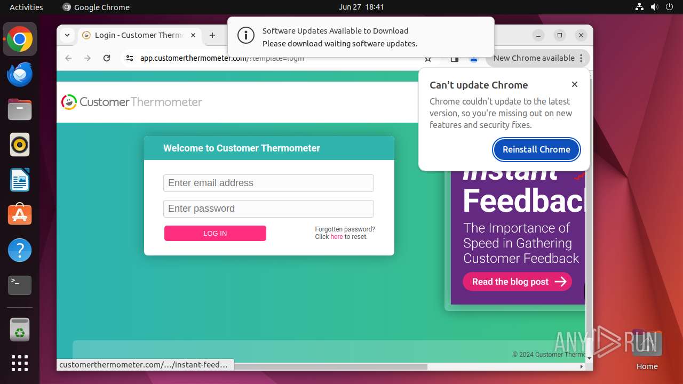Launch Thunderbird mail from the dock
Image resolution: width=683 pixels, height=384 pixels.
[x=20, y=75]
